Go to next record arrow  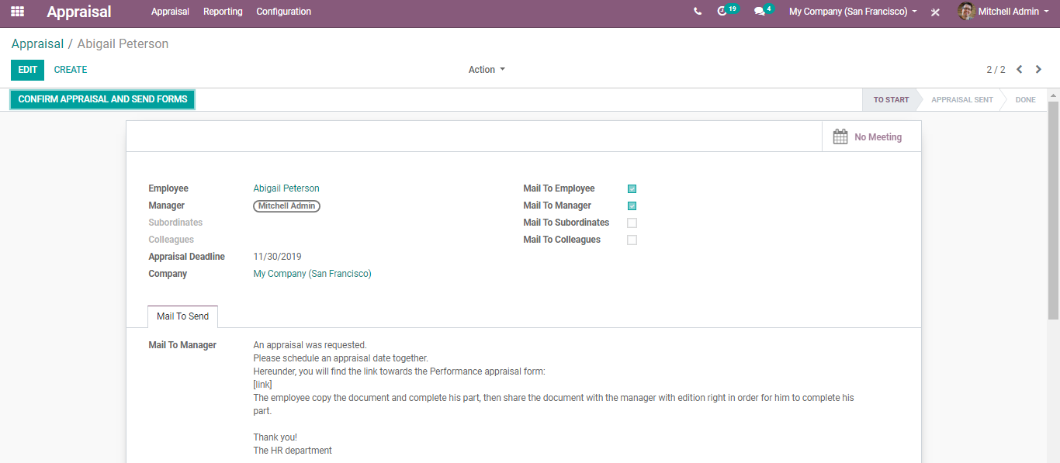click(1038, 70)
